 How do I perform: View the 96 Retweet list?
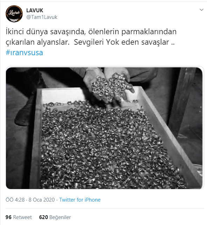[x=19, y=217]
